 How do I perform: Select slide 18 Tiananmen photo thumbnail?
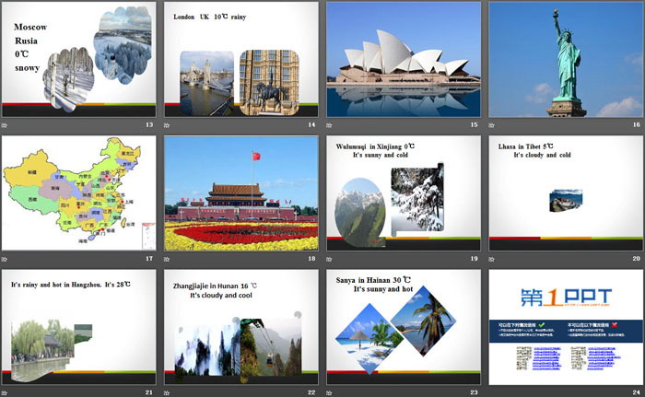[x=241, y=193]
